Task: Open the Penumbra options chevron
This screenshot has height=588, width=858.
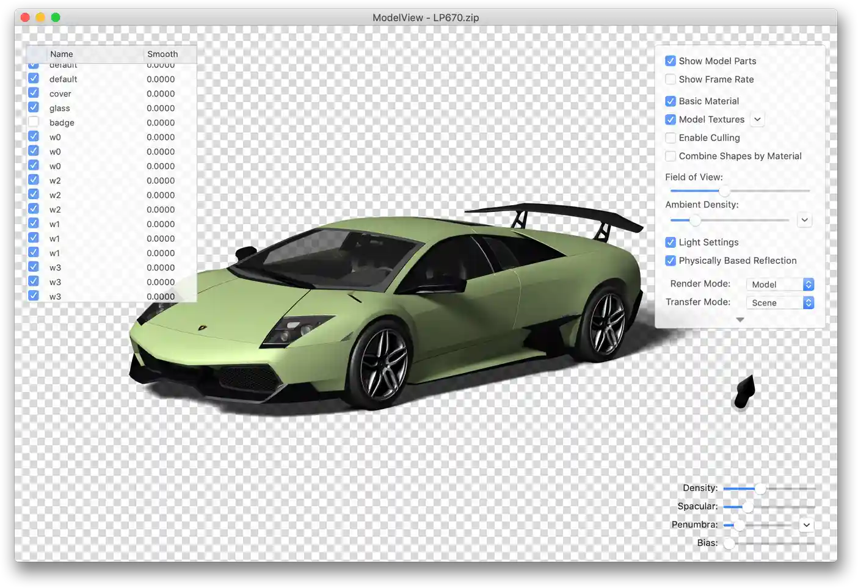Action: (806, 525)
